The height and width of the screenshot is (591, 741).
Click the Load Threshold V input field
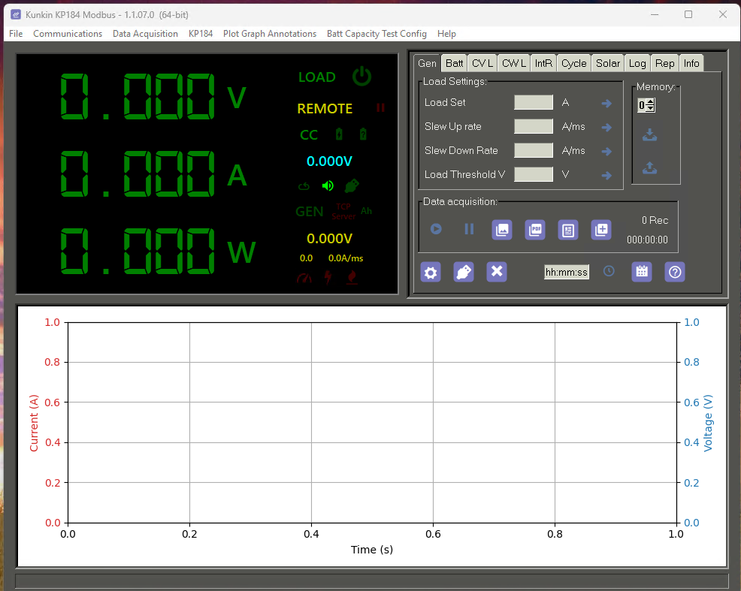[534, 175]
